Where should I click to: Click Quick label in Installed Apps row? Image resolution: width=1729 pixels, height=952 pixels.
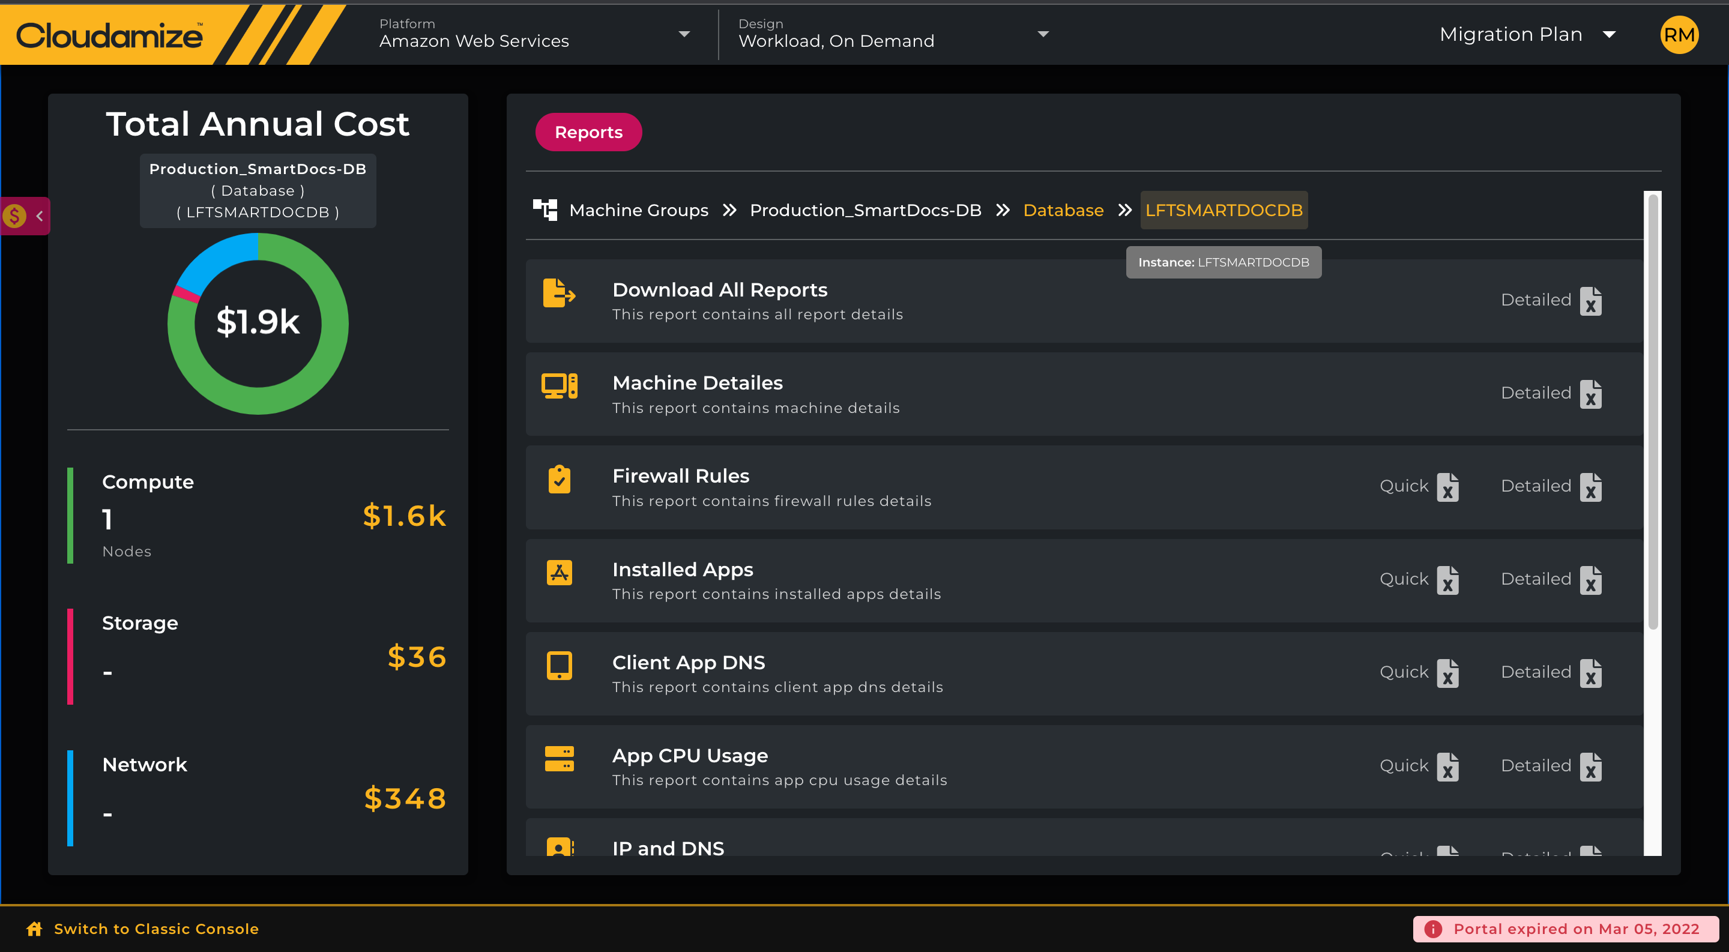[1404, 578]
